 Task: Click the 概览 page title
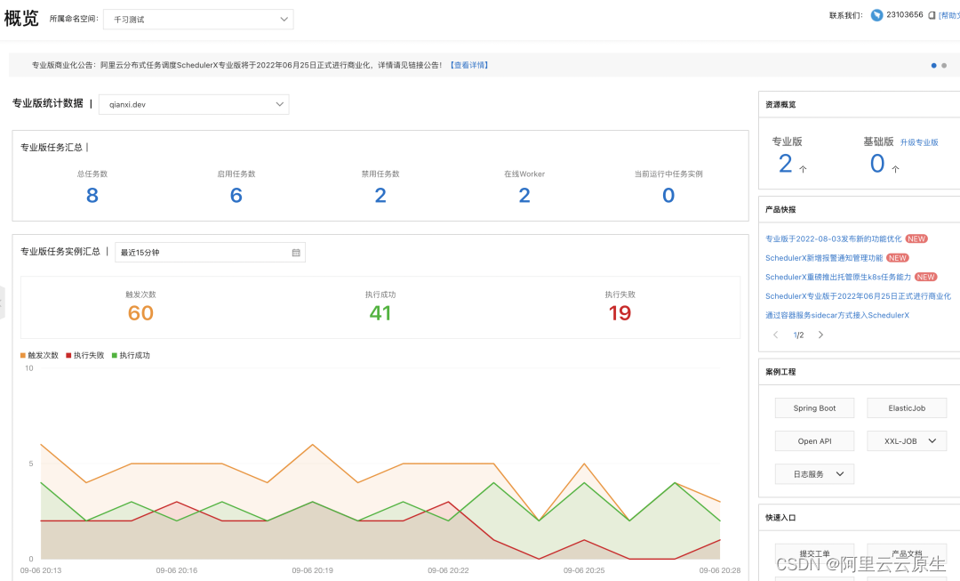(x=21, y=19)
